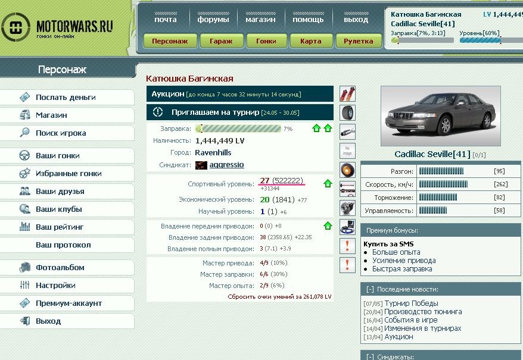The width and height of the screenshot is (523, 360).
Task: Open the магазин top menu
Action: pyautogui.click(x=260, y=19)
